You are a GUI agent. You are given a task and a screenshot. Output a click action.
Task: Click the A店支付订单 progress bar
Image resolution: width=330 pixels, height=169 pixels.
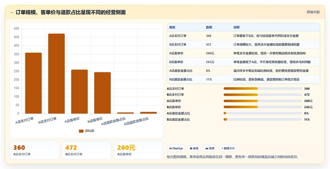point(263,88)
